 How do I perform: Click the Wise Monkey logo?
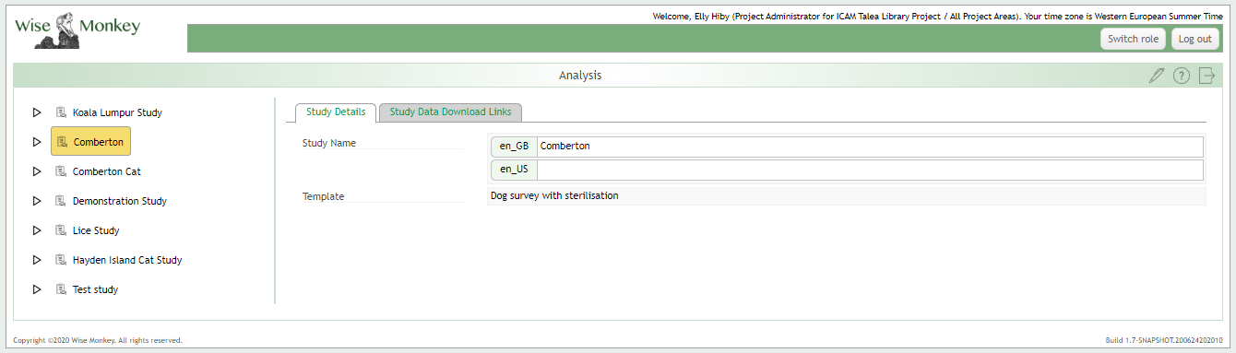tap(77, 30)
